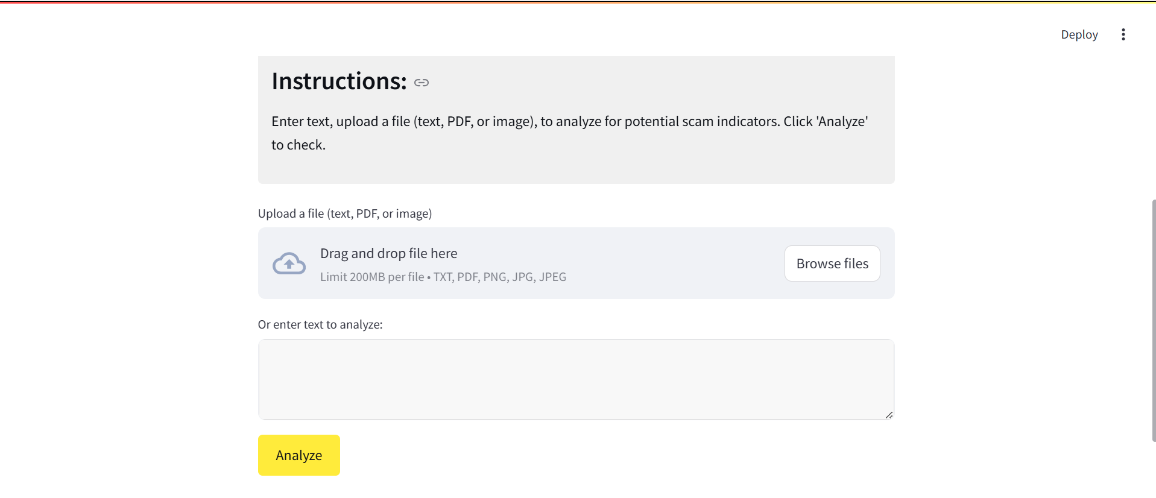Click the page's vertical scrollbar
Viewport: 1156px width, 498px height.
click(x=1153, y=320)
